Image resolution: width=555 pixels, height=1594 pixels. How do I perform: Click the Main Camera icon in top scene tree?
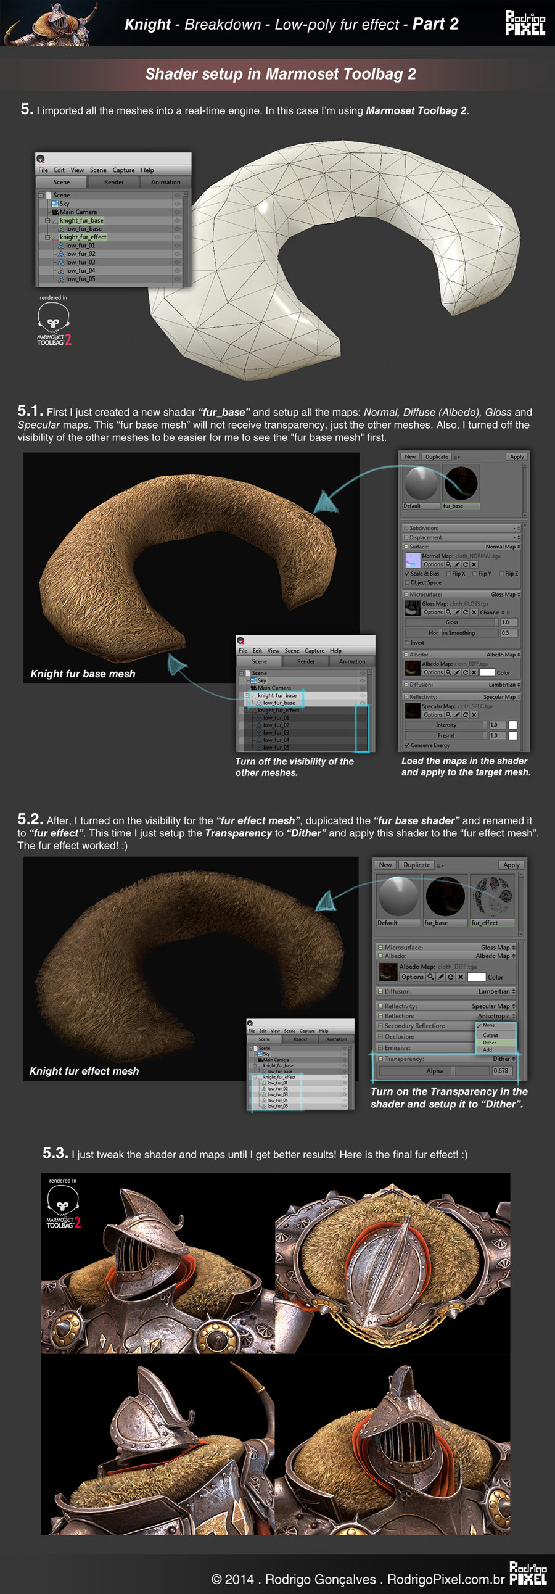pos(55,212)
